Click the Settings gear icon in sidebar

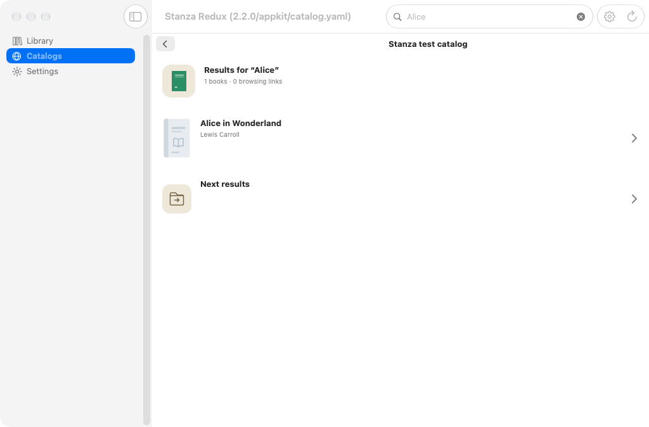17,72
